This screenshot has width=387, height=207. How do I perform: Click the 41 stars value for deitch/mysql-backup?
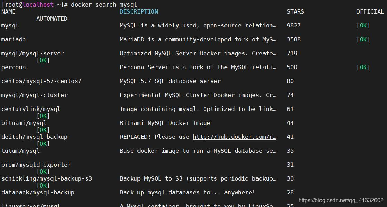[290, 137]
